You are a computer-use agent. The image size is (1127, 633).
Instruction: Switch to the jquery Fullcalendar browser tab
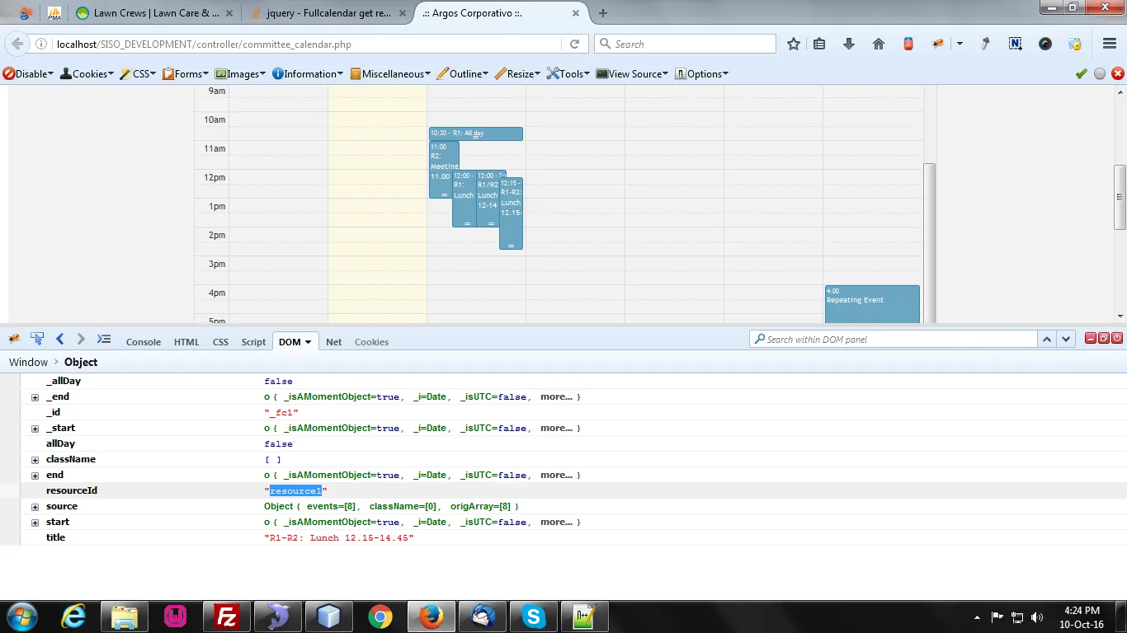point(328,13)
